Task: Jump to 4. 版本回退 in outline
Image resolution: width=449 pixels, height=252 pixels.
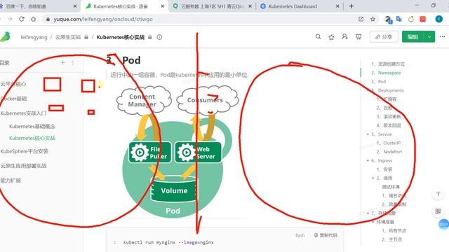Action: coord(389,125)
